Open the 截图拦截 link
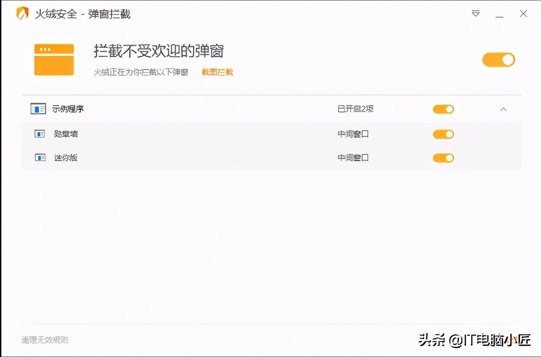Viewport: 541px width, 357px height. pyautogui.click(x=216, y=72)
